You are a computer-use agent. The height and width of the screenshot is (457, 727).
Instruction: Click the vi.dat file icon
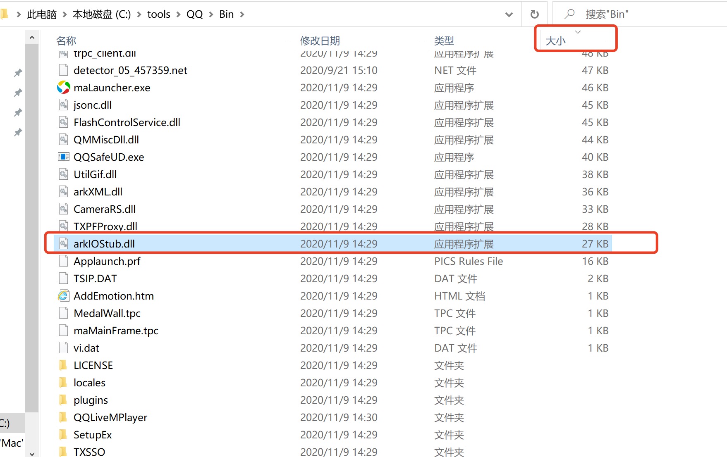click(63, 348)
